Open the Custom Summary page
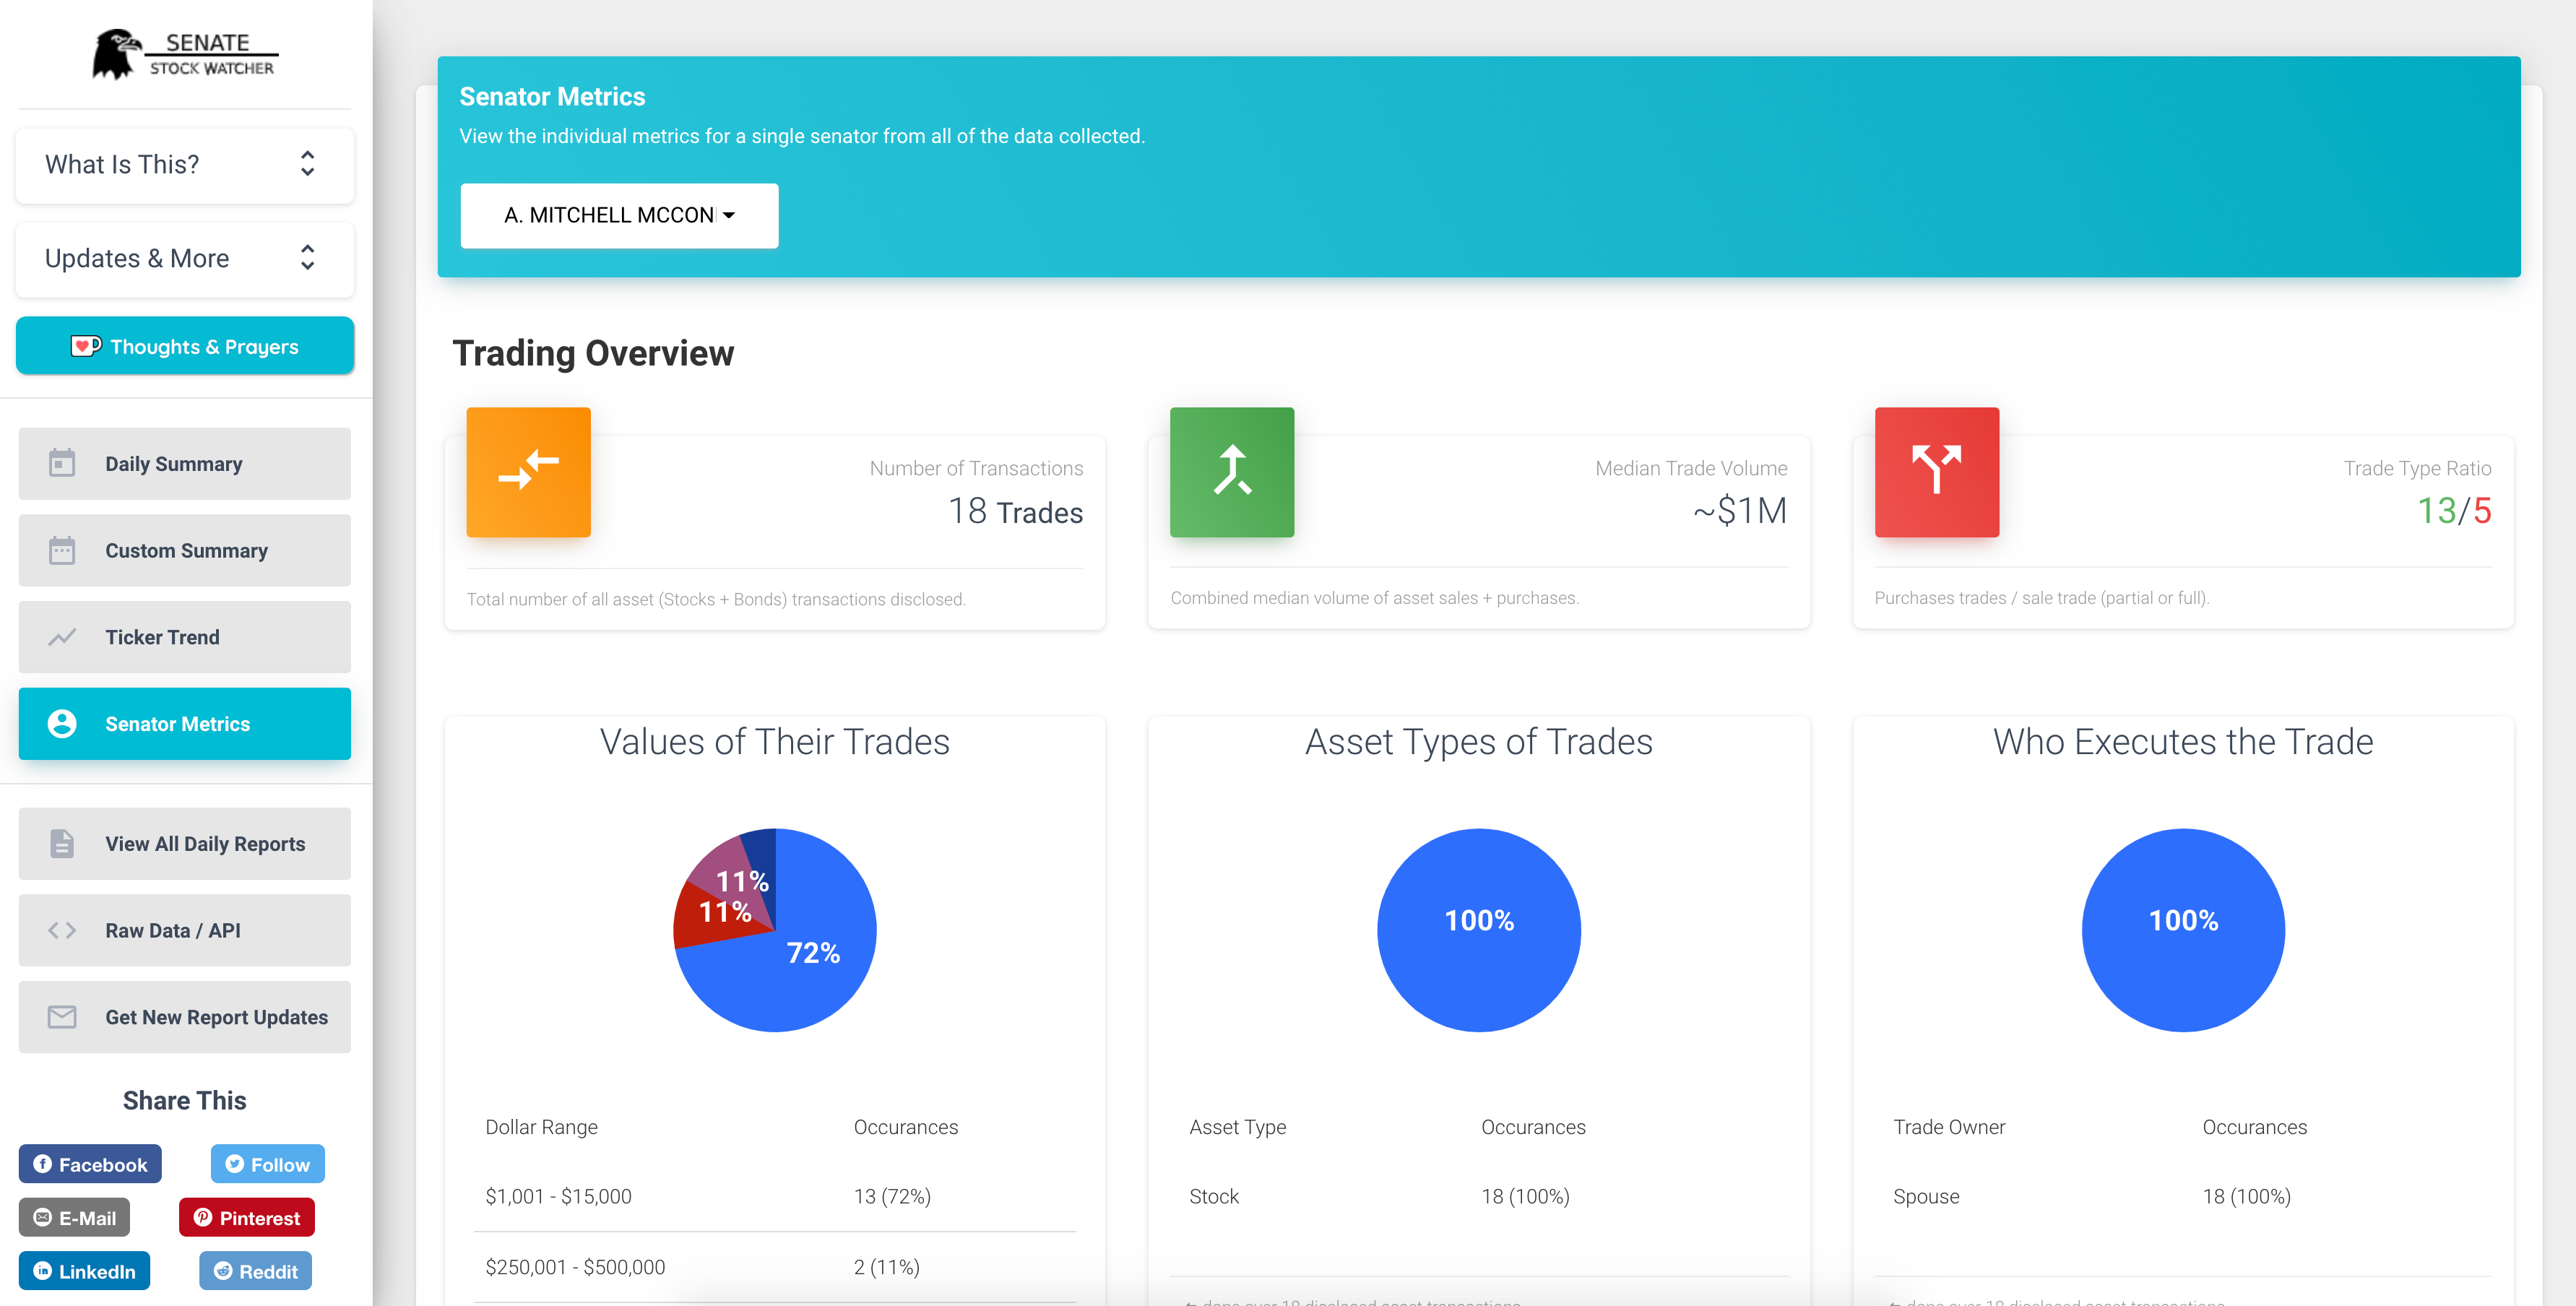The height and width of the screenshot is (1306, 2576). tap(184, 550)
